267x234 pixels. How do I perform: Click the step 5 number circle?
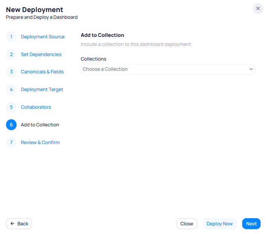(11, 107)
